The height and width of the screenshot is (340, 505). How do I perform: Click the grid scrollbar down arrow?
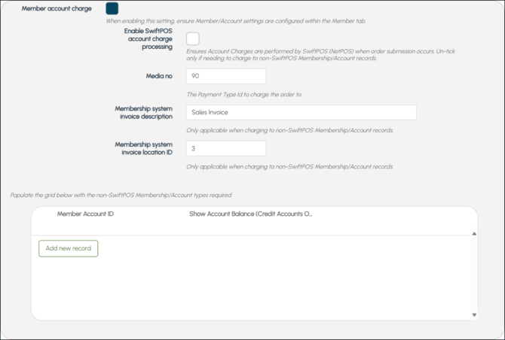click(x=474, y=315)
